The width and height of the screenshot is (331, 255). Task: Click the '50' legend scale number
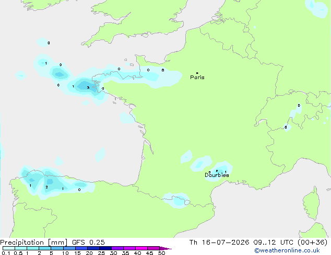point(161,253)
